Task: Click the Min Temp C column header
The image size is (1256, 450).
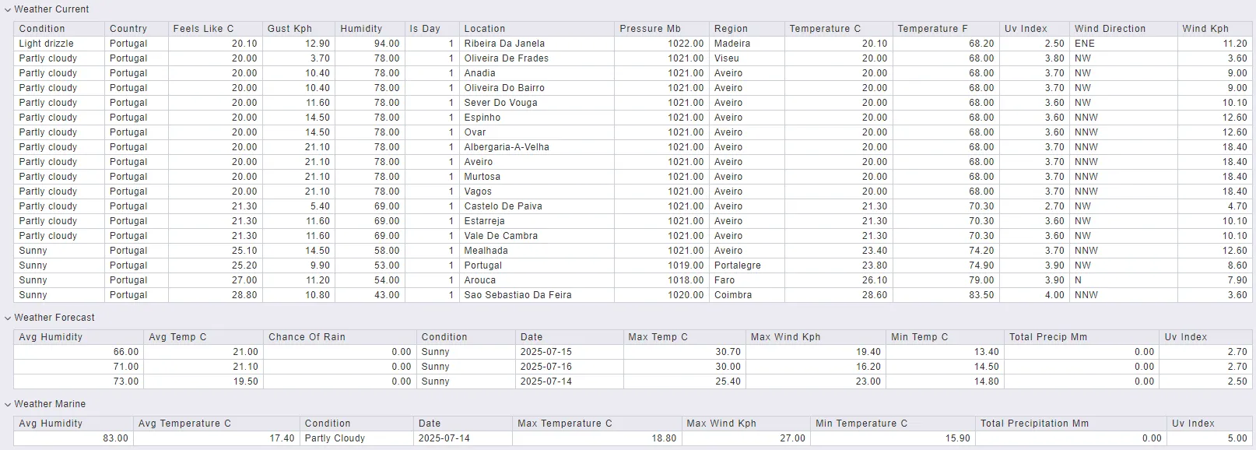Action: click(945, 337)
